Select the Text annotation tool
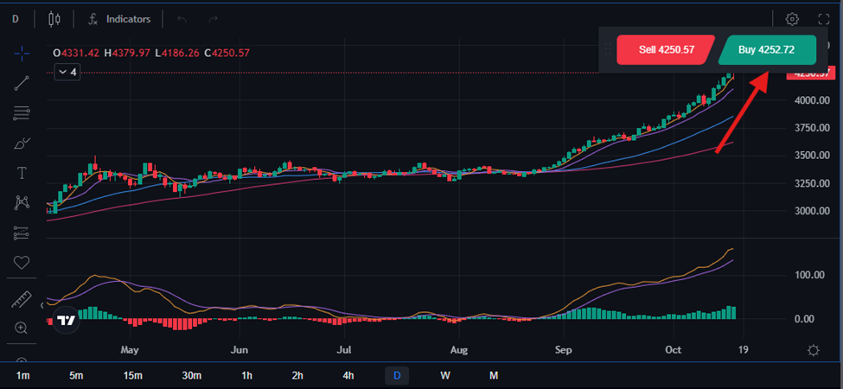 tap(22, 173)
